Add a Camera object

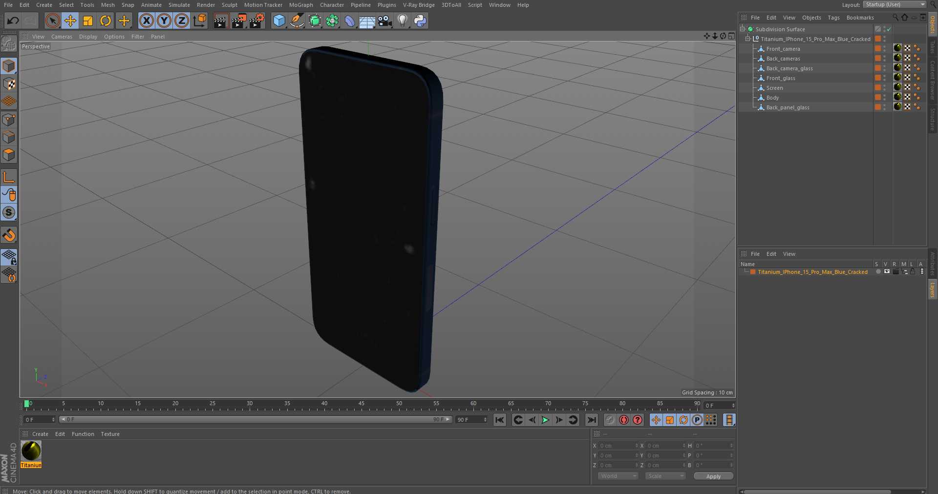click(x=385, y=21)
